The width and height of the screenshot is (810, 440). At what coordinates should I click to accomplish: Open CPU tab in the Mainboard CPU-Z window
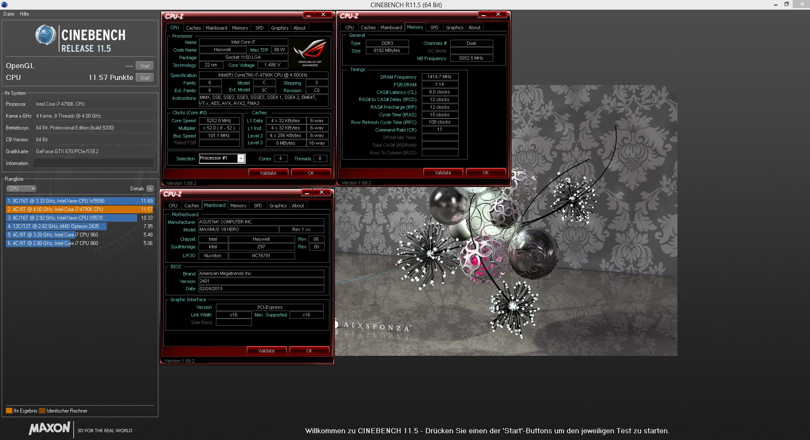(173, 206)
